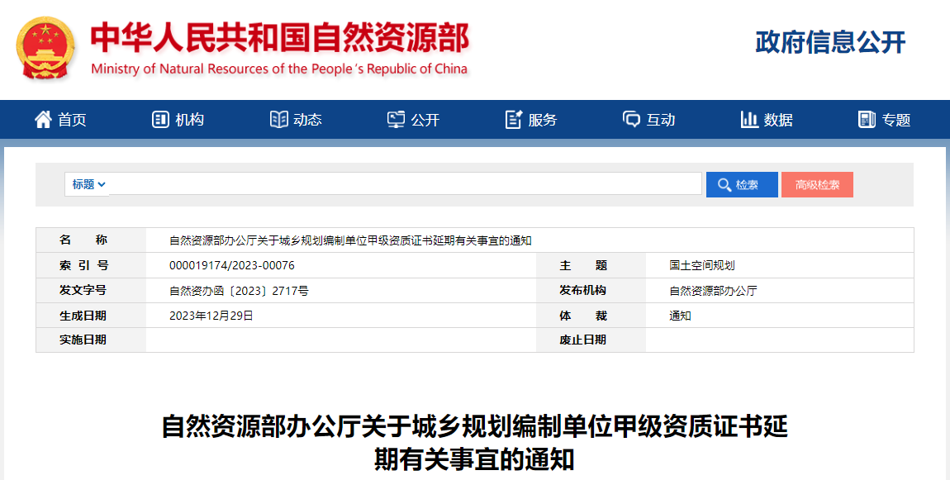950x480 pixels.
Task: Click the 自然资源部办公厅 publisher value
Action: (712, 291)
